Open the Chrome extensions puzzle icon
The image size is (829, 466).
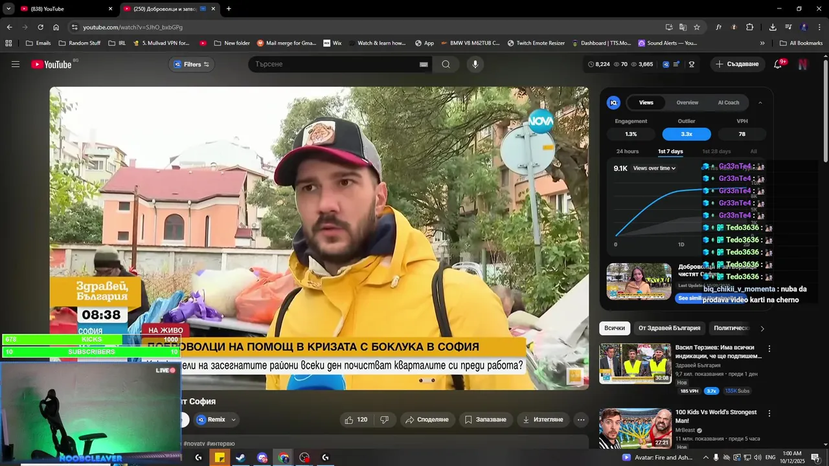(x=749, y=27)
